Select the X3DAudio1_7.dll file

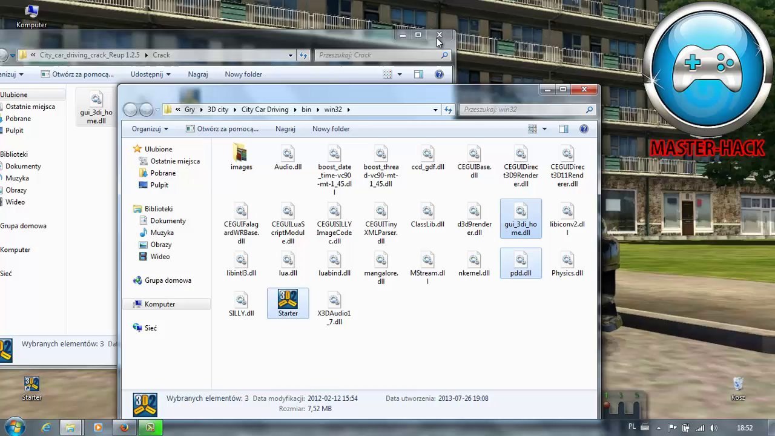(334, 309)
